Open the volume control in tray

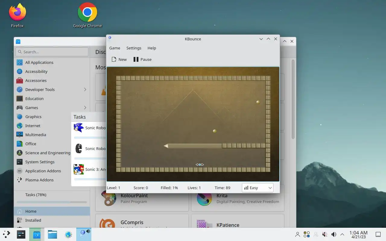tap(334, 234)
